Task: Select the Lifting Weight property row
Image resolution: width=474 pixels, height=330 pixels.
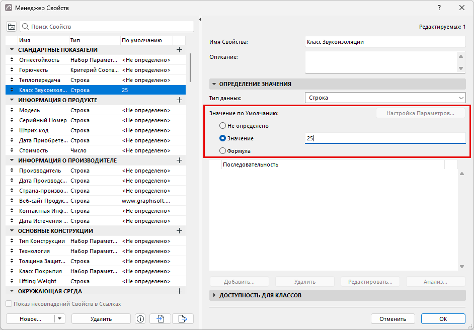Action: pos(96,281)
